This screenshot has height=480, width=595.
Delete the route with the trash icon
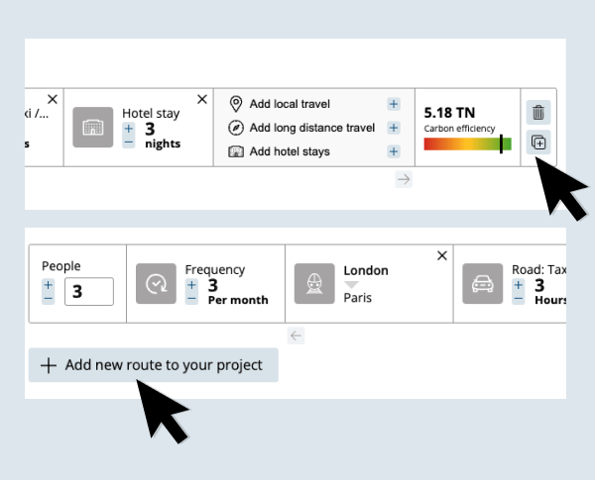[537, 113]
